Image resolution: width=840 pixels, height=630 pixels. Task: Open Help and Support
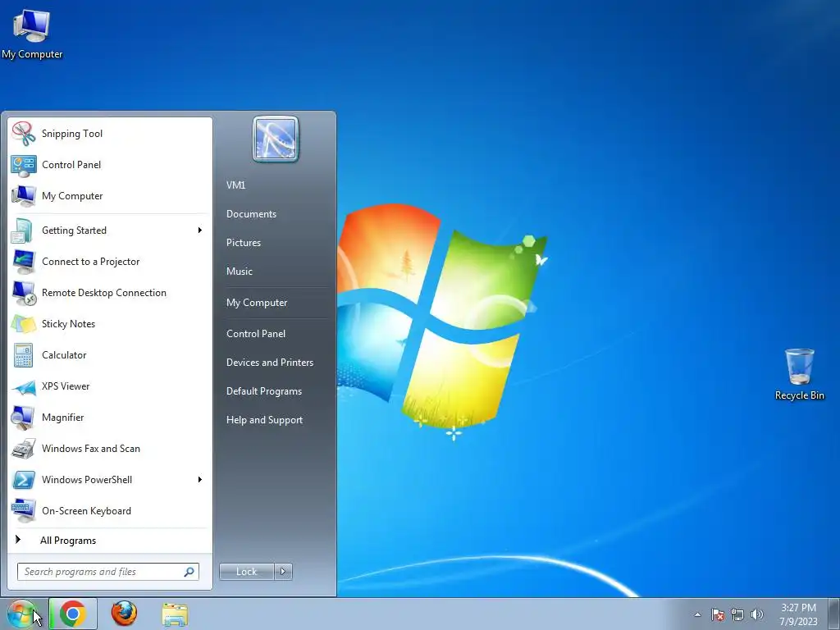click(x=264, y=421)
